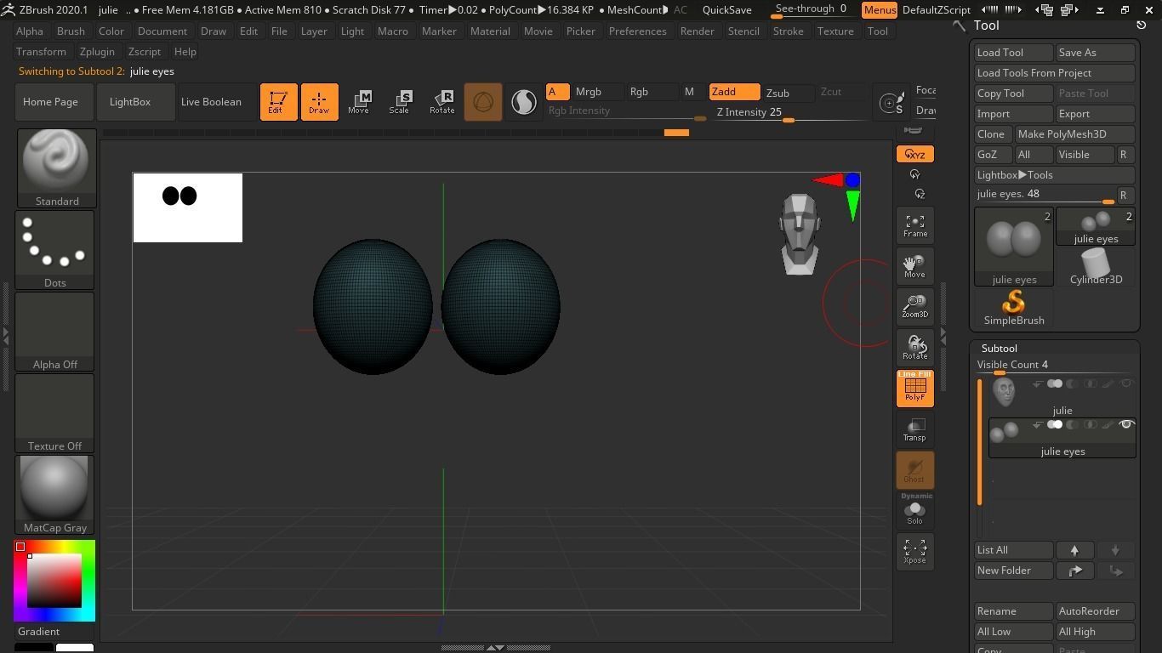
Task: Collapse the Subtool section header
Action: click(999, 349)
